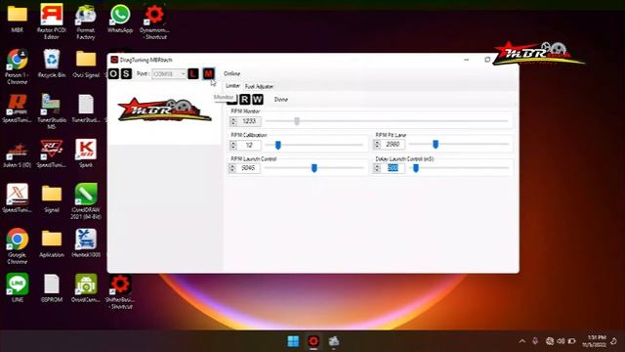625x352 pixels.
Task: Adjust the RPM Calibration slider handle
Action: pos(278,145)
